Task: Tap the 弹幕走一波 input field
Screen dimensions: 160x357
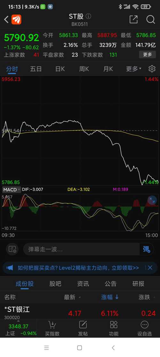Action: click(x=81, y=249)
